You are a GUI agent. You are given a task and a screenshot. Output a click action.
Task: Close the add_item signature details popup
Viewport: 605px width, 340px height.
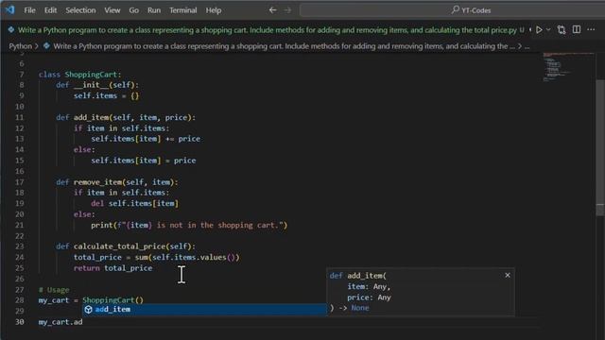point(508,275)
